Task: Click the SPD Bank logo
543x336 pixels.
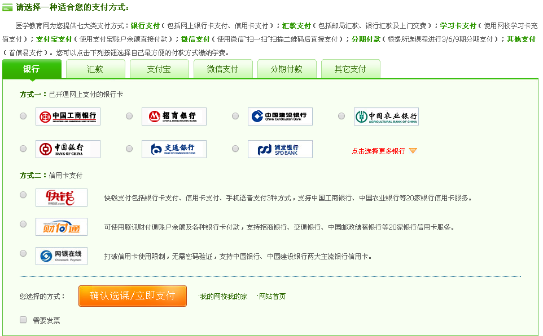Action: coord(280,149)
